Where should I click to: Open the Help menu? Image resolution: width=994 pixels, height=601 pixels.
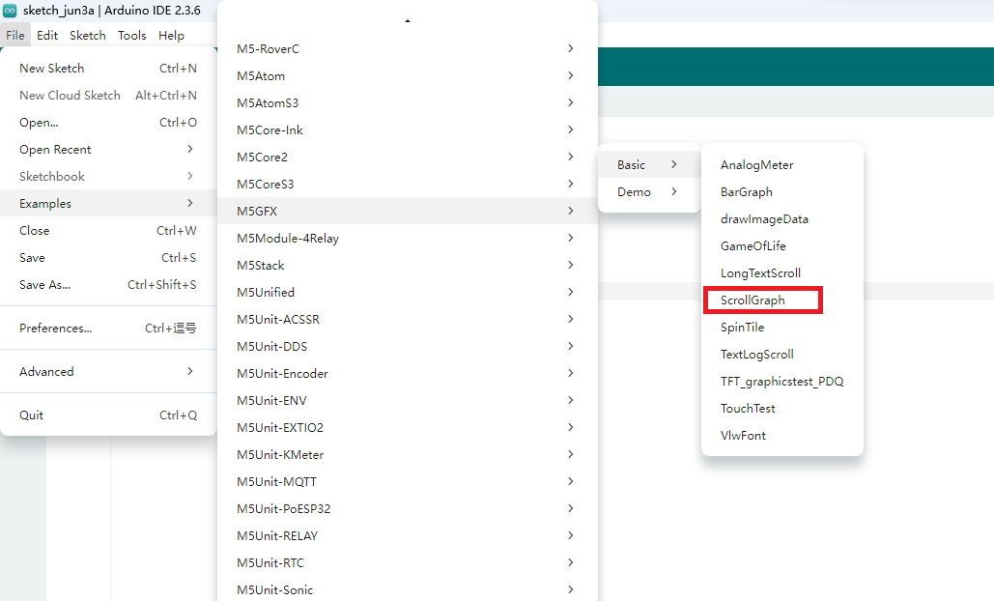171,36
